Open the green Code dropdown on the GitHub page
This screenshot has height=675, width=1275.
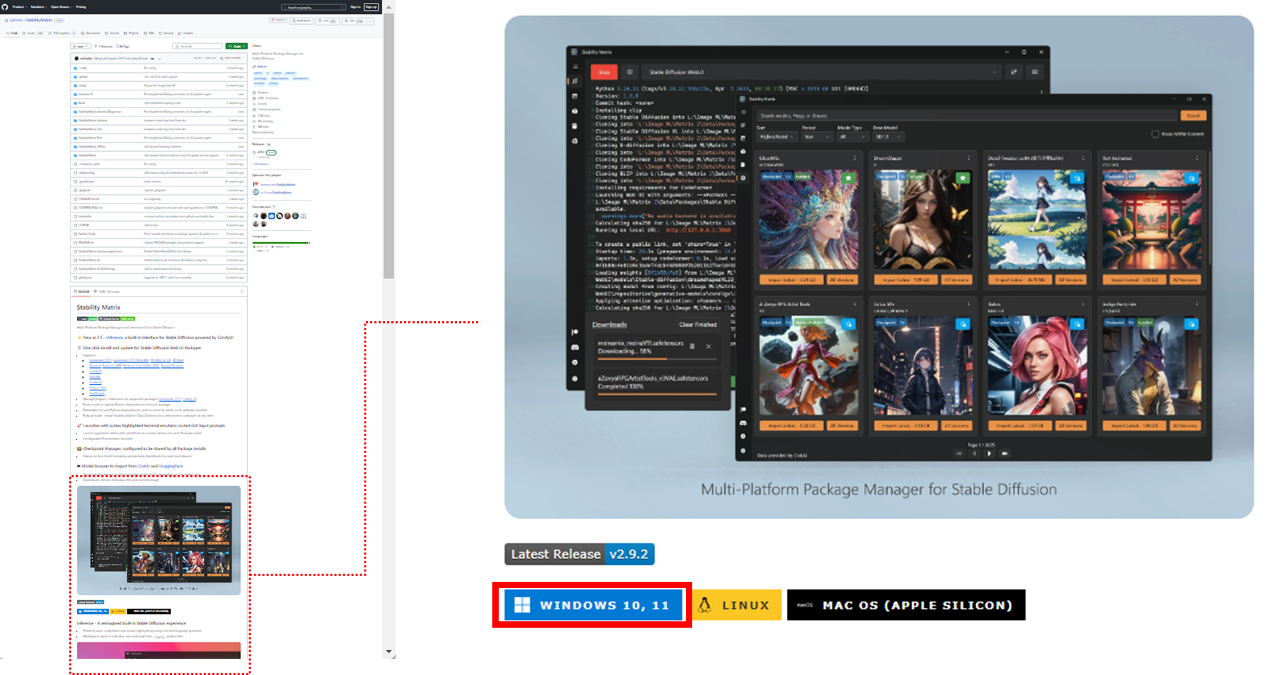pyautogui.click(x=237, y=46)
